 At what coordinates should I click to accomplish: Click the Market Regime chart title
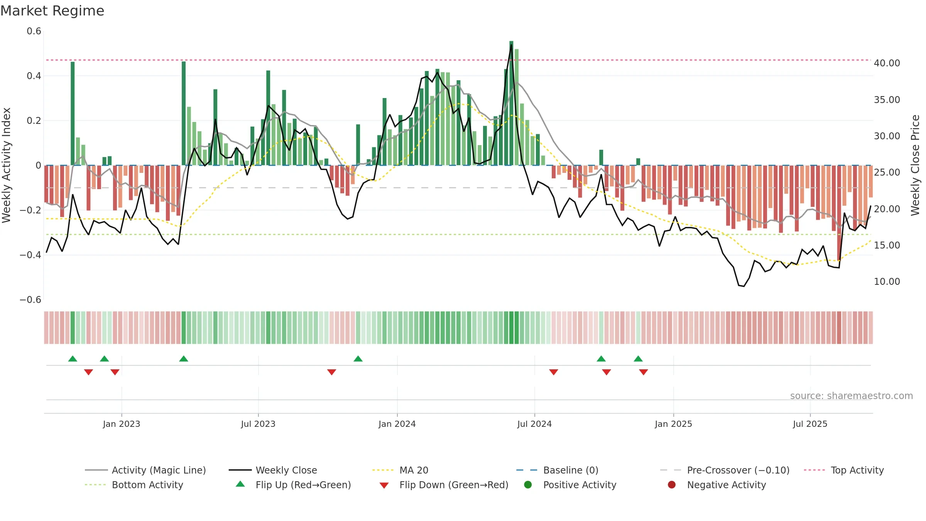(x=52, y=11)
